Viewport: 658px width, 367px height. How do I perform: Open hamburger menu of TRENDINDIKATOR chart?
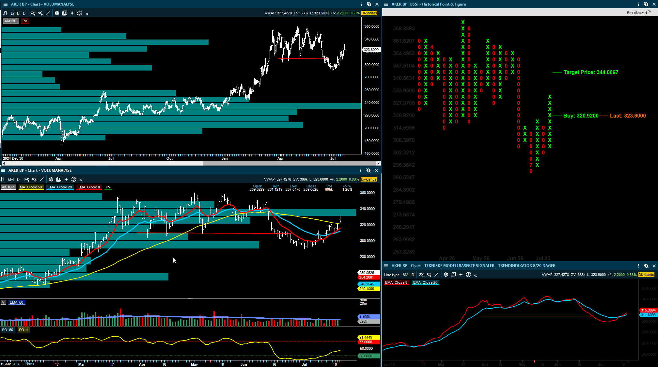[386, 266]
